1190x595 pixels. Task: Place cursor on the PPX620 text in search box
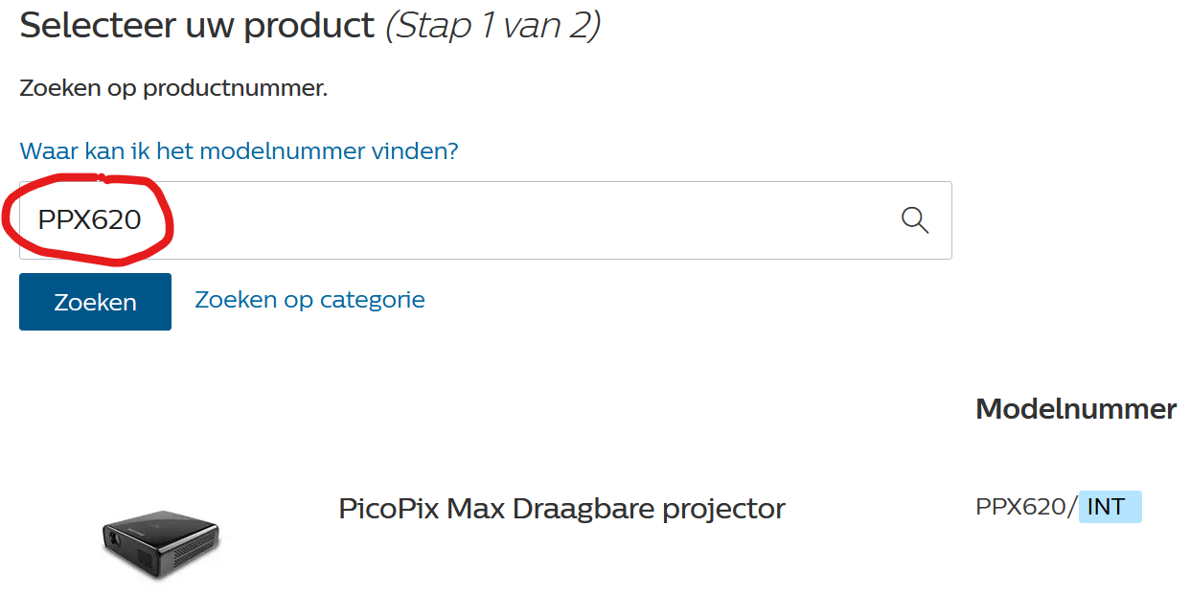coord(90,220)
